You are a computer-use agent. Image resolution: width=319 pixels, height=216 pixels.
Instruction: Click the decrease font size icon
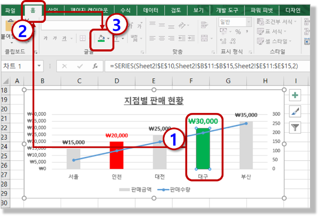[x=139, y=25]
